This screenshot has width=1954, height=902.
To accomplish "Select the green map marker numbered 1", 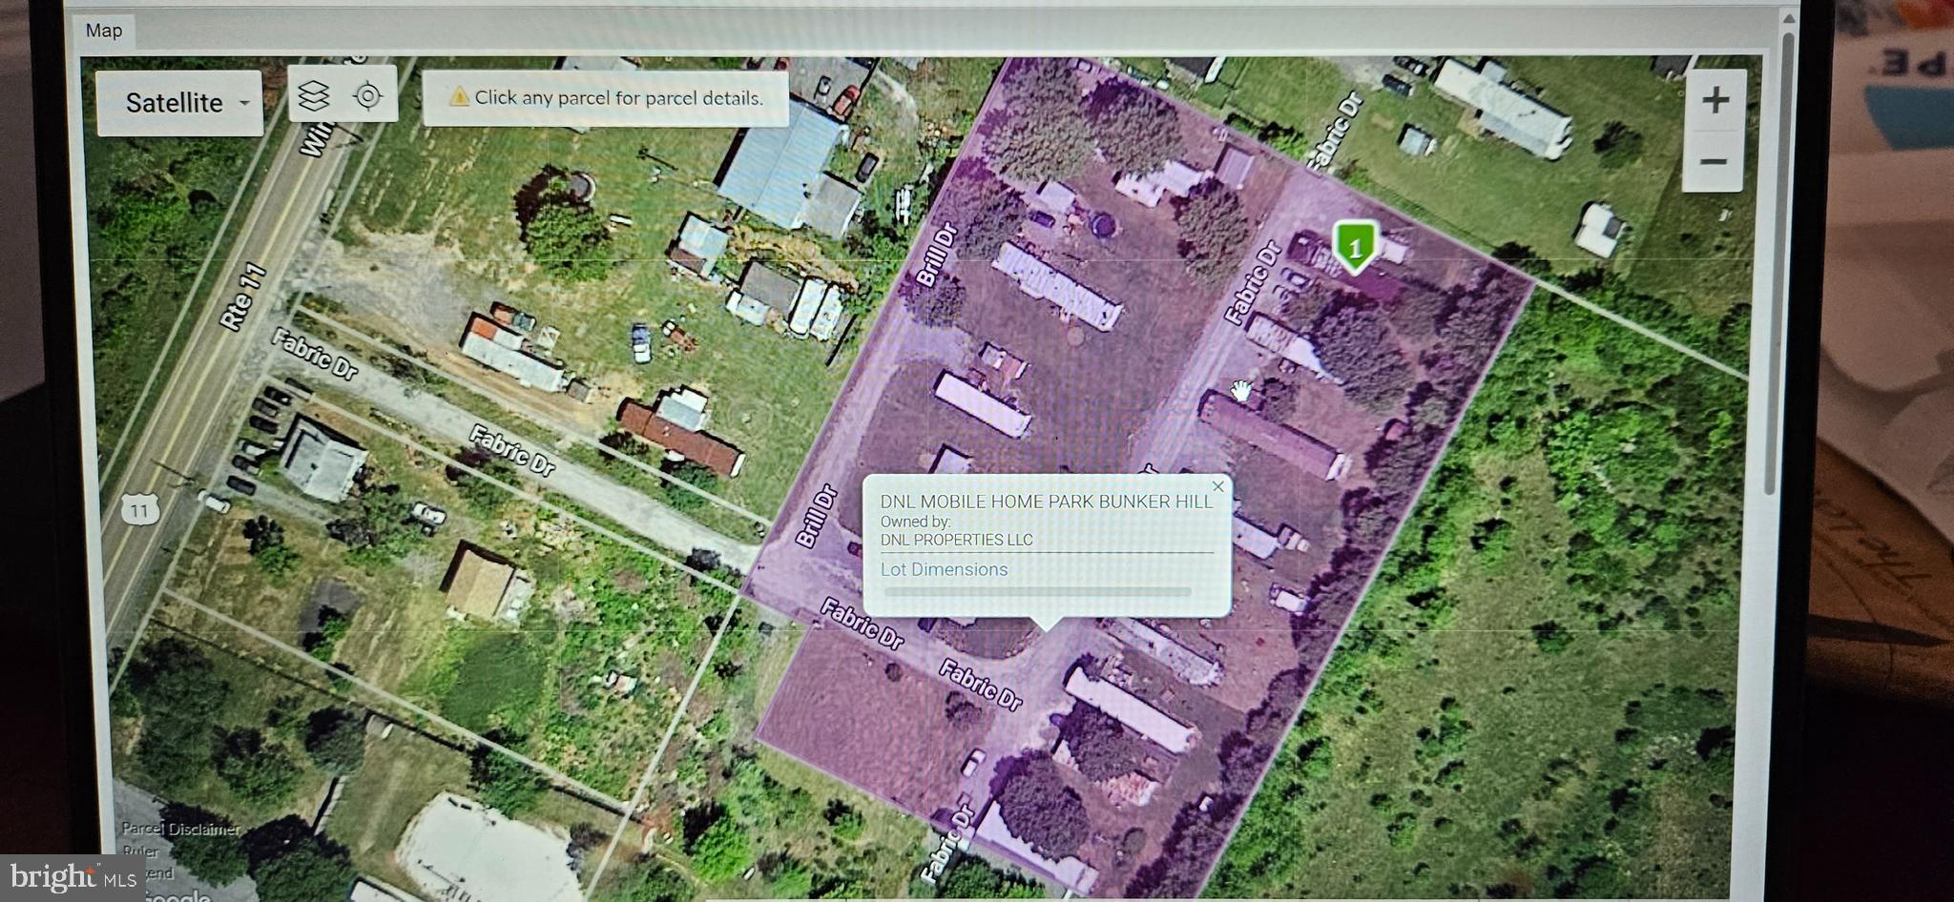I will coord(1354,245).
